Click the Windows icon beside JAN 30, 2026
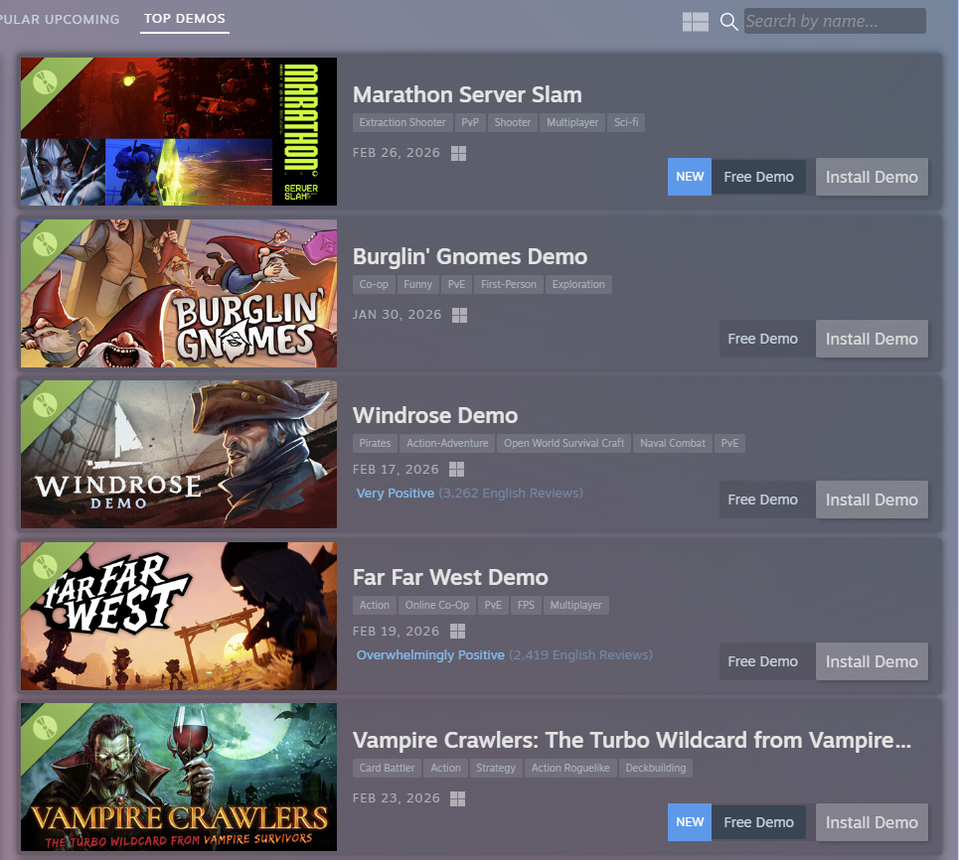Viewport: 959px width, 860px height. click(x=459, y=316)
